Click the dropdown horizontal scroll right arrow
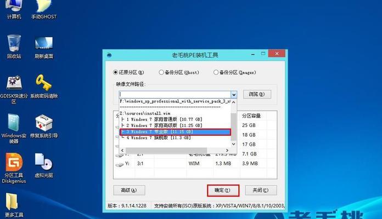The height and width of the screenshot is (219, 382). [x=227, y=151]
